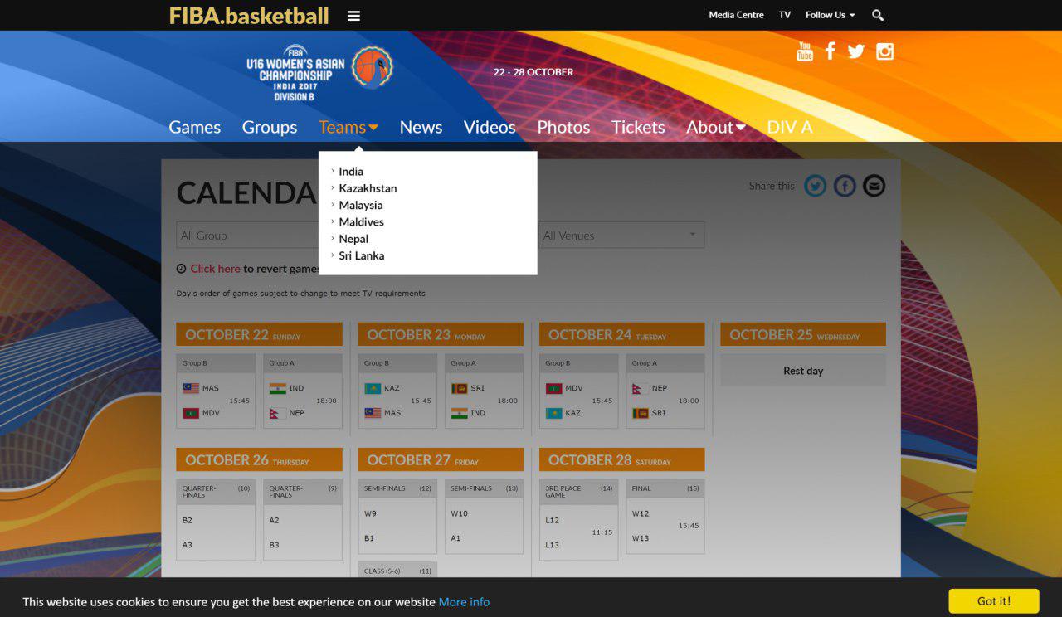Open the W9 vs B1 semi-final card
This screenshot has width=1062, height=617.
click(x=397, y=517)
